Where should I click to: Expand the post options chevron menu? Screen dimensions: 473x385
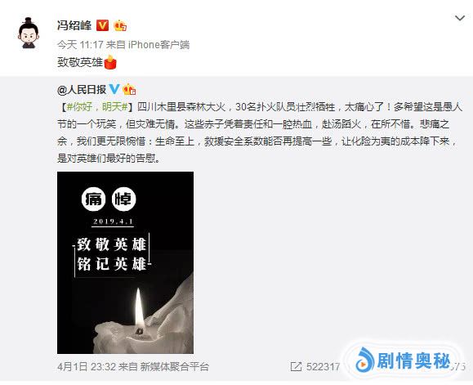pos(459,18)
